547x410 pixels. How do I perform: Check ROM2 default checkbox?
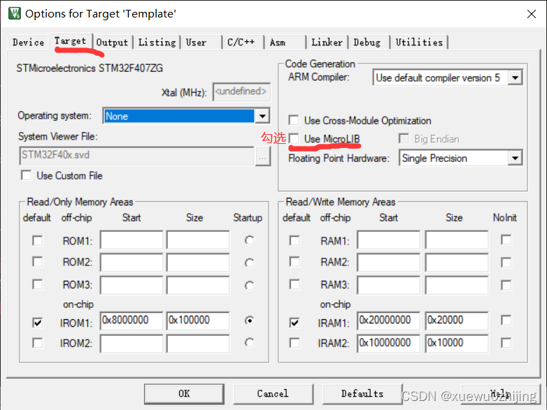click(38, 262)
